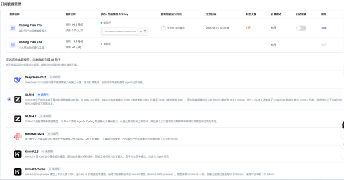This screenshot has width=344, height=180.
Task: Copy the API key with the copy icon
Action: click(x=145, y=31)
